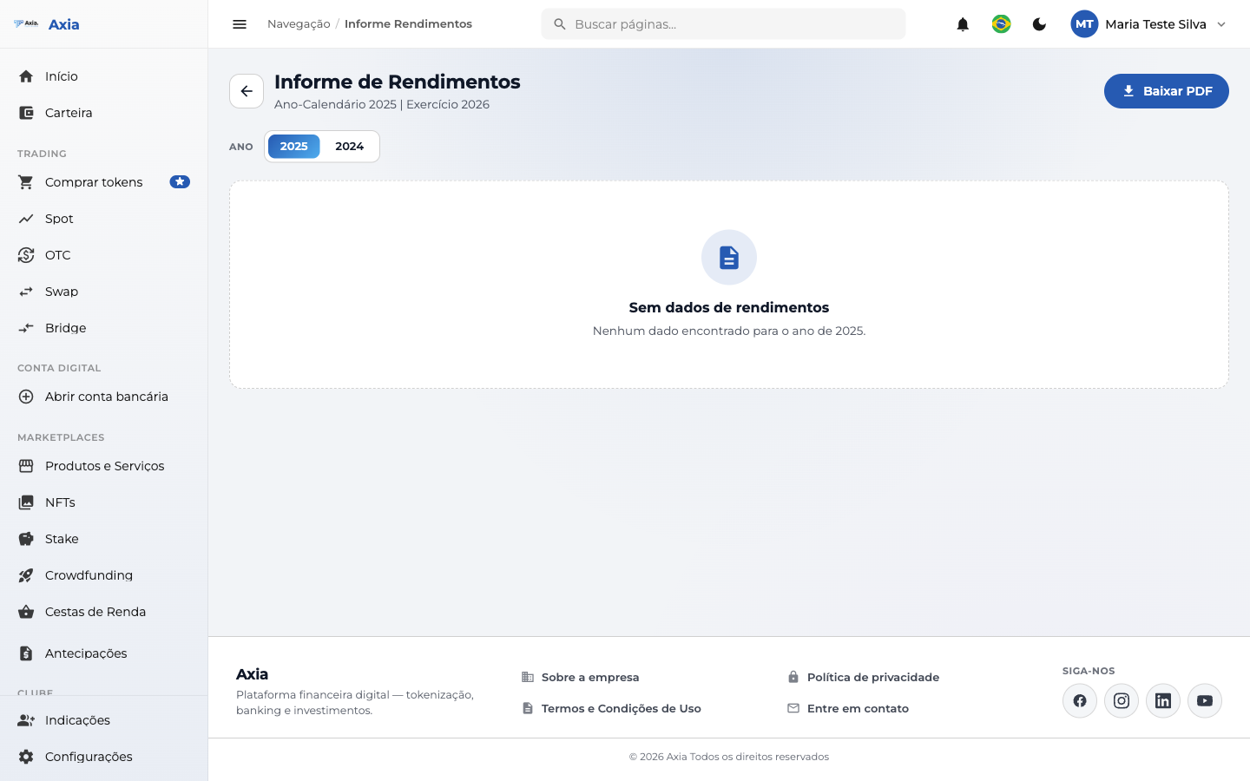Click the Bridge icon in sidebar
This screenshot has width=1250, height=781.
[x=26, y=328]
